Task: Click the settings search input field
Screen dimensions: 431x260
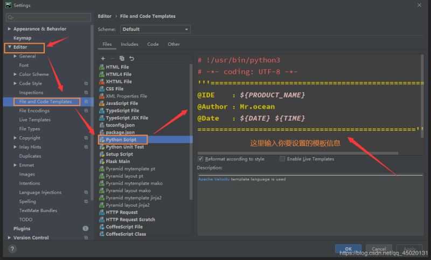Action: click(x=48, y=17)
